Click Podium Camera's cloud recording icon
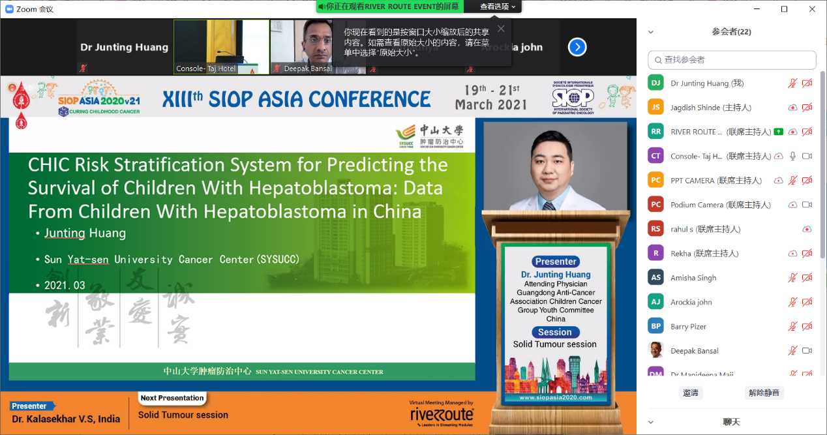 [792, 205]
